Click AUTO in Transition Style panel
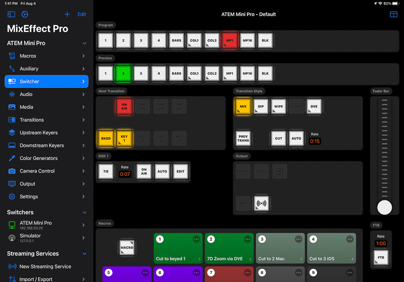The width and height of the screenshot is (404, 282). [296, 138]
